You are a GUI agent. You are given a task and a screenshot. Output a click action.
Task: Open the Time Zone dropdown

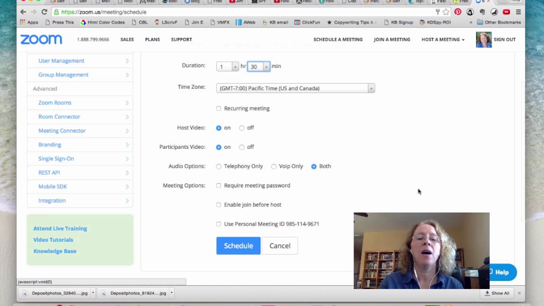coord(295,88)
